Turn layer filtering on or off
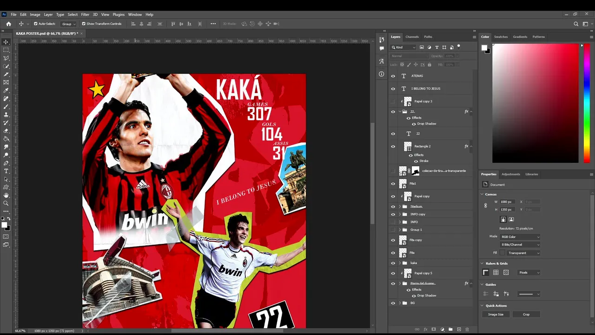Viewport: 595px width, 335px height. pyautogui.click(x=459, y=47)
